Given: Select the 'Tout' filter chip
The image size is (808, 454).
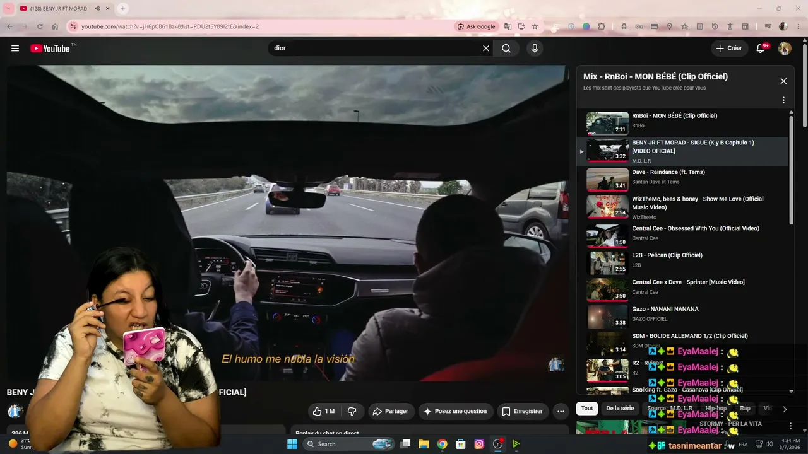Looking at the screenshot, I should click(587, 409).
